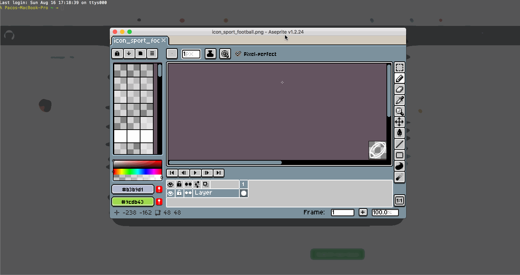Toggle visibility of Layer row

tap(170, 193)
